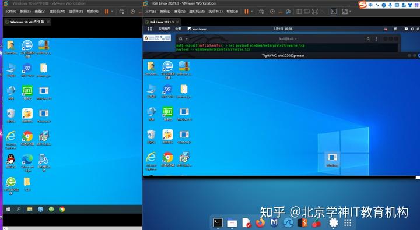Launch Firefox from Kali dock
The height and width of the screenshot is (230, 420).
tap(260, 222)
